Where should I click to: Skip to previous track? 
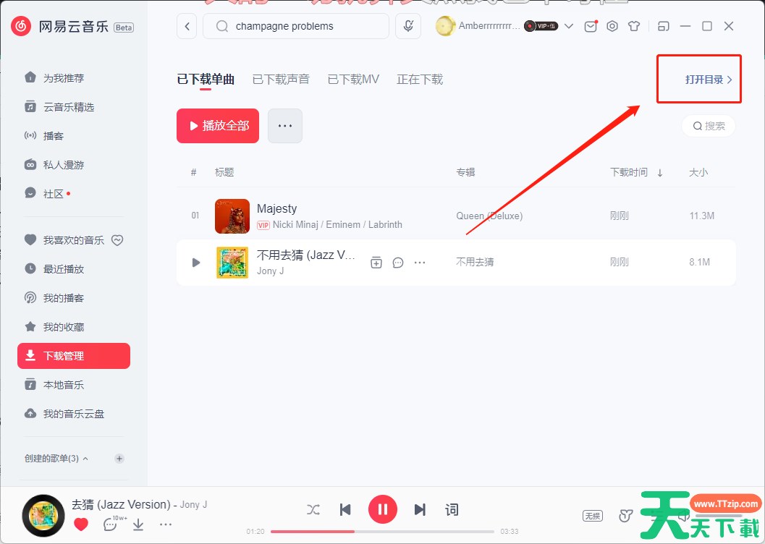pyautogui.click(x=345, y=510)
